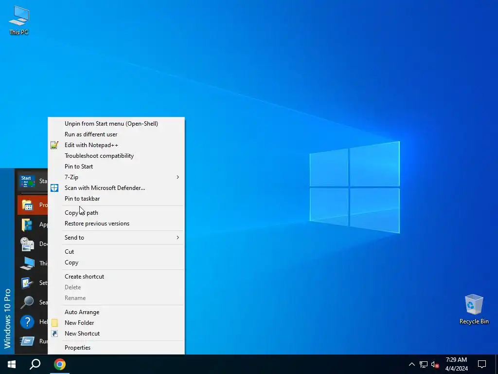Open the Documents menu icon

[27, 244]
